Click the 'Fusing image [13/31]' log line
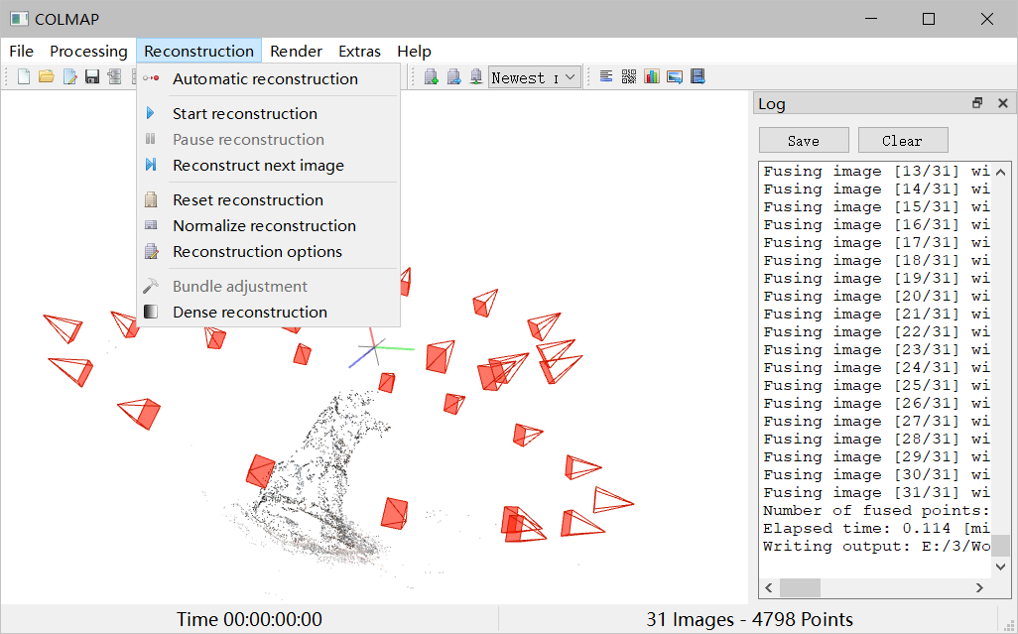Viewport: 1018px width, 634px height. (876, 172)
